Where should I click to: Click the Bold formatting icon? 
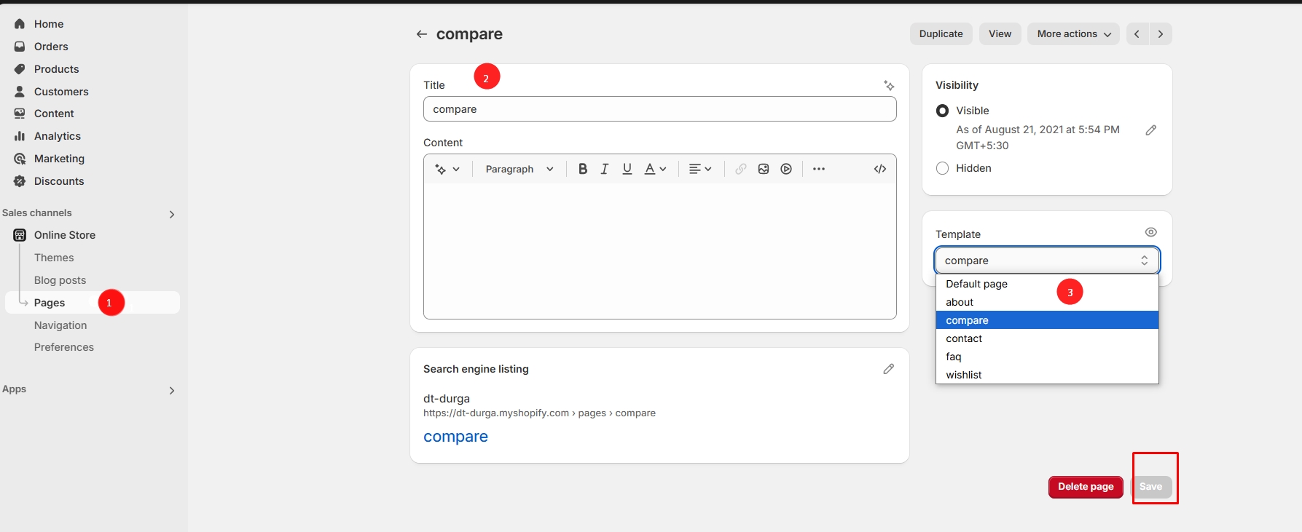coord(582,169)
